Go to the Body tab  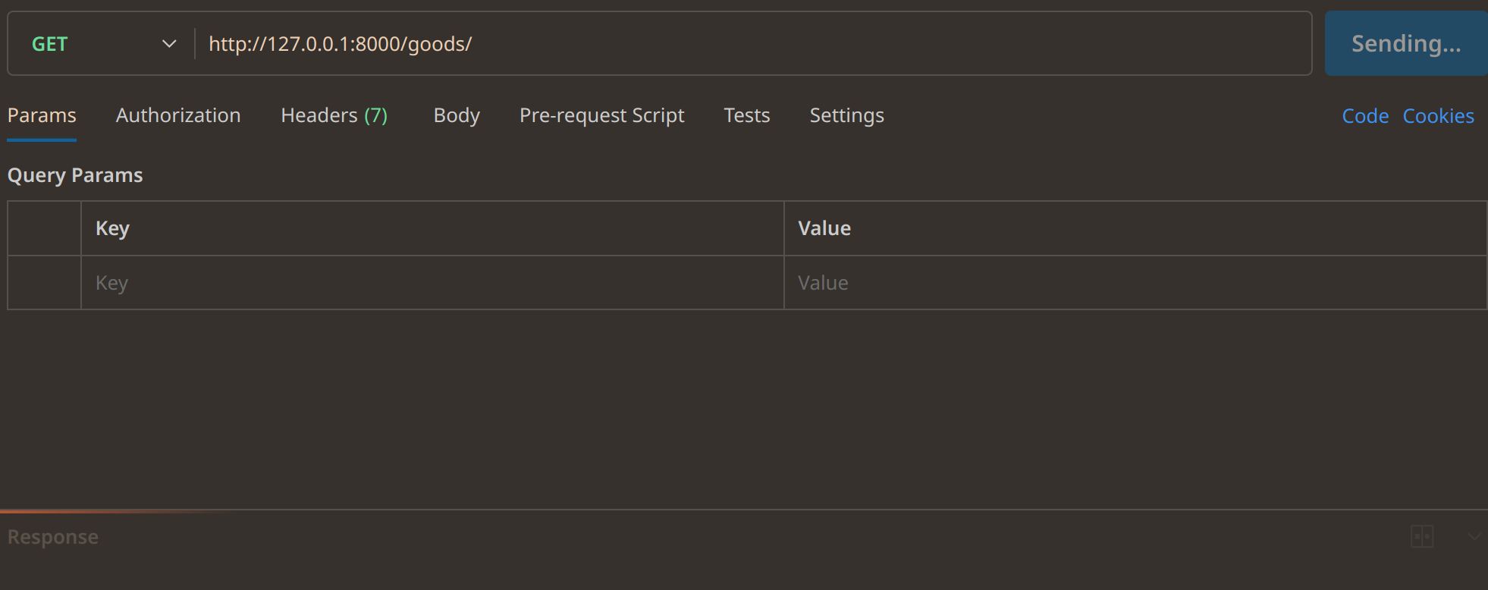click(x=457, y=115)
